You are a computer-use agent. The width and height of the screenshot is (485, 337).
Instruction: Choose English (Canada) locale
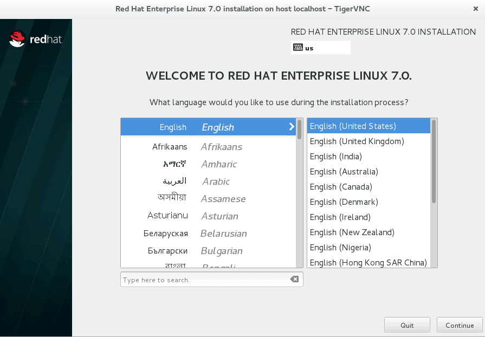pos(368,187)
